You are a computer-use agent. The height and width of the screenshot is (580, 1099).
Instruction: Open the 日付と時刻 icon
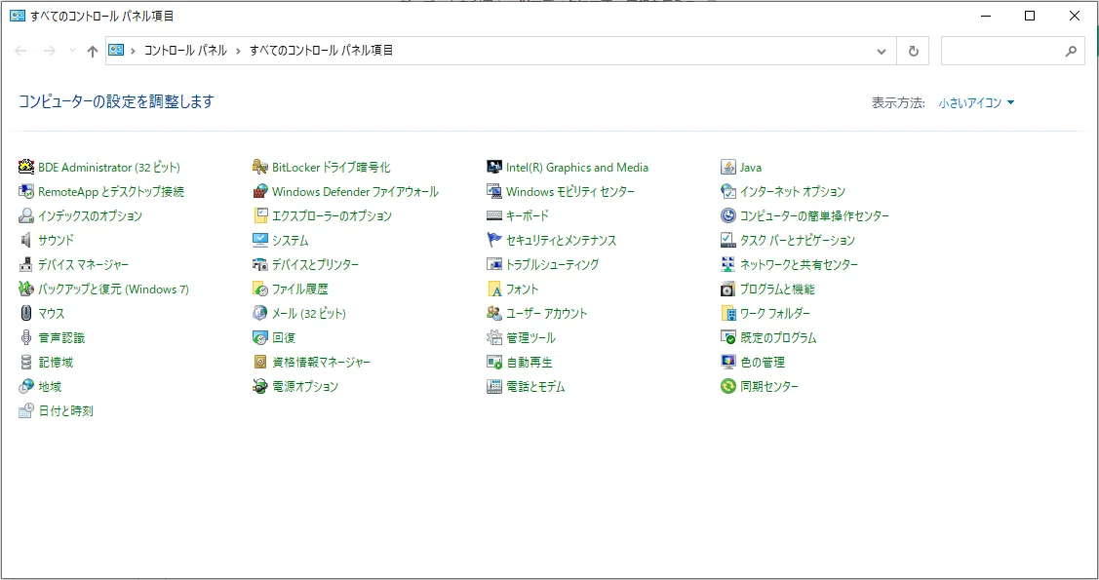pos(26,410)
